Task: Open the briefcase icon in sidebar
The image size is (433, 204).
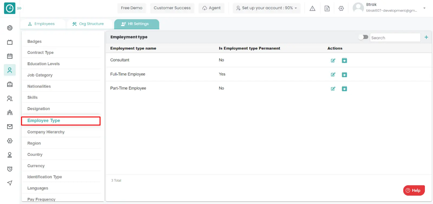Action: [x=10, y=84]
